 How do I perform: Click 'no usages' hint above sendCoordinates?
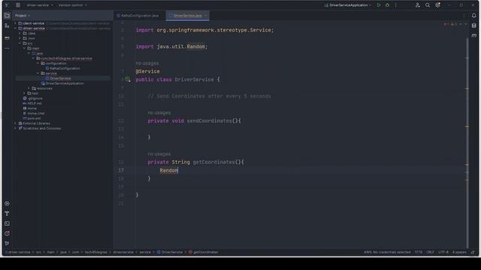click(159, 112)
